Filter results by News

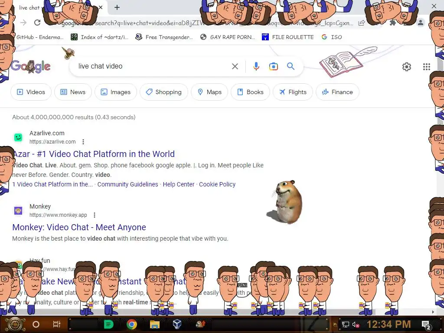[73, 92]
